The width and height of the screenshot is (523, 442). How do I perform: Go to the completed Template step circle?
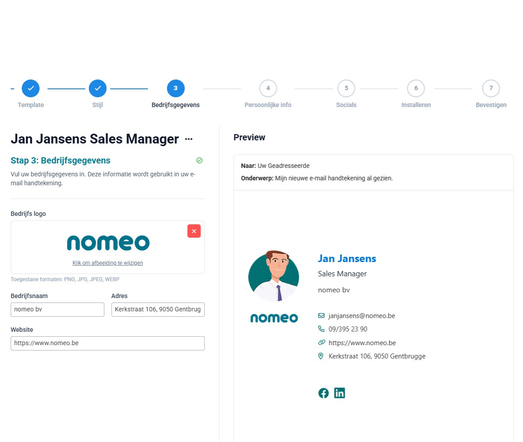pos(31,88)
